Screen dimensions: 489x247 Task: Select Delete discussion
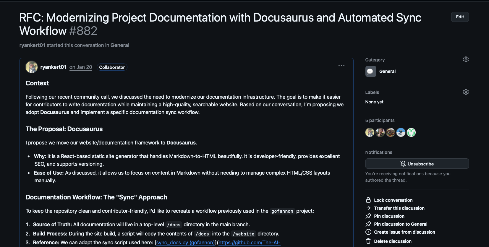(393, 241)
